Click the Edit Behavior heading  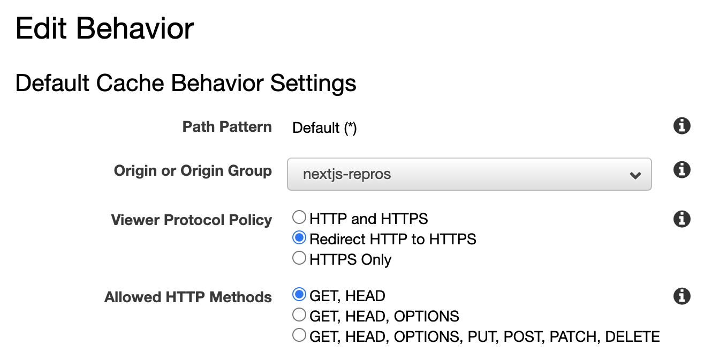click(x=105, y=28)
